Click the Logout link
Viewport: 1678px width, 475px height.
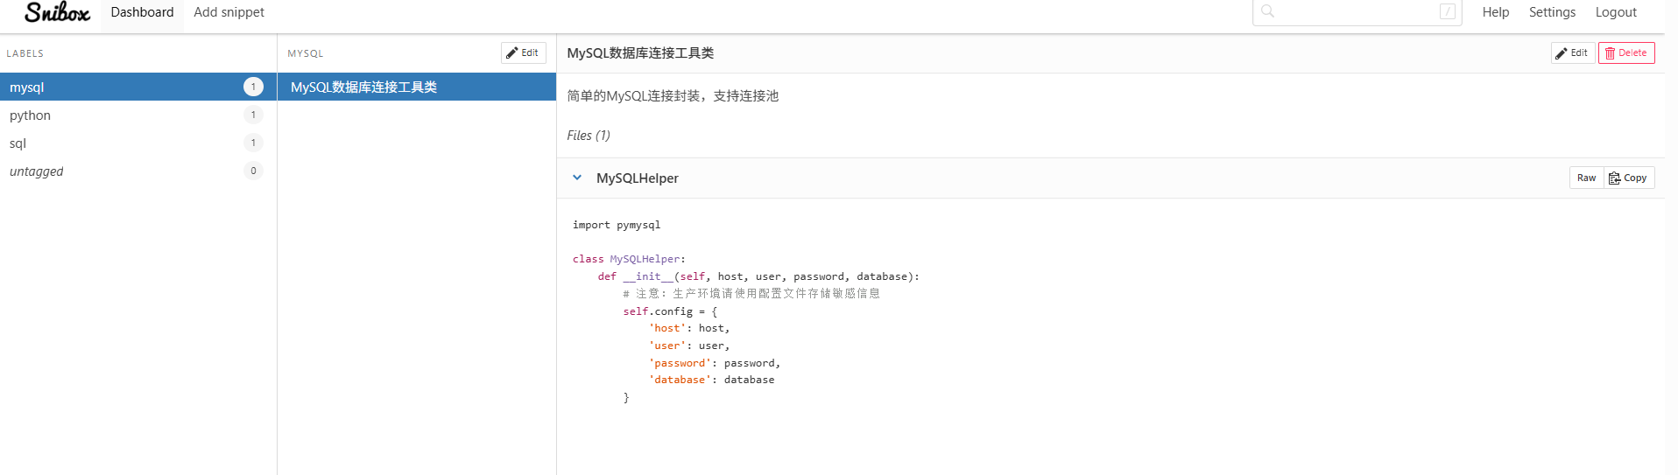point(1616,12)
